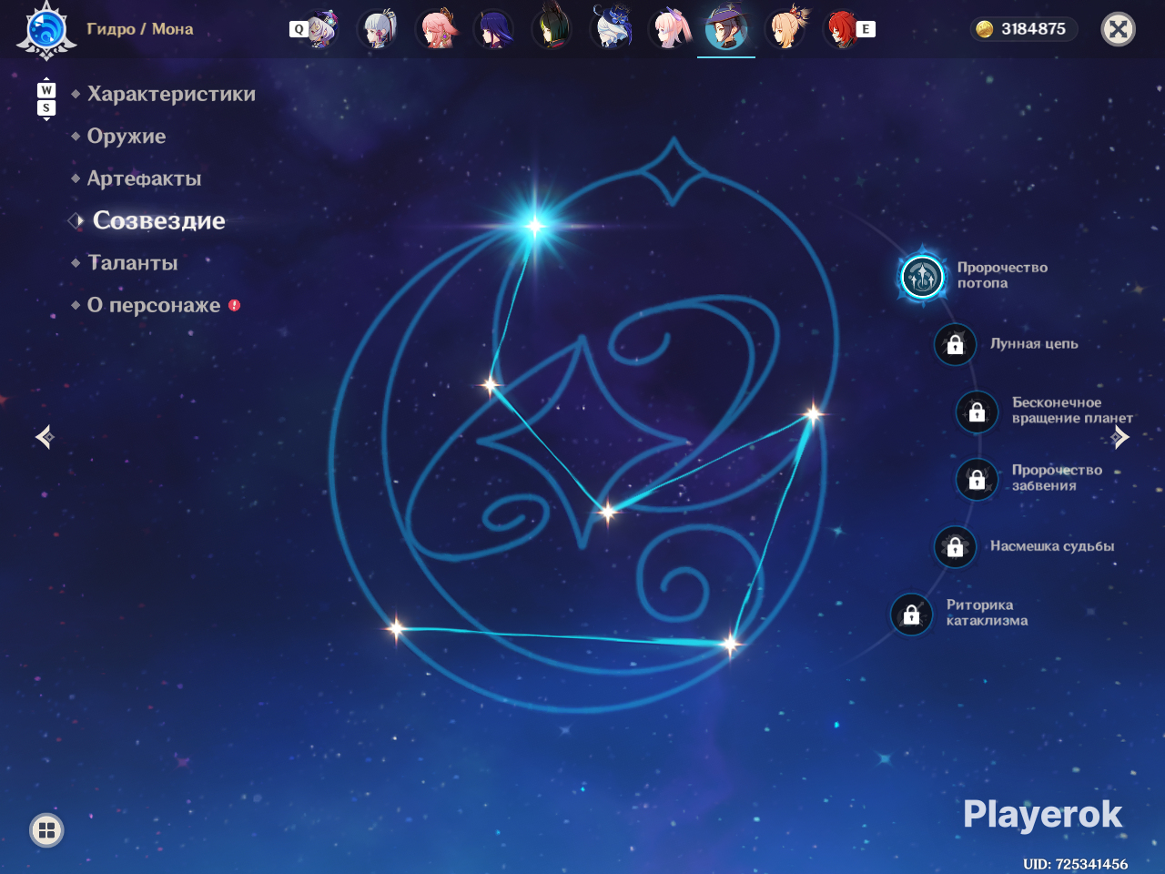This screenshot has width=1165, height=874.
Task: Click the Mora balance 3184875
Action: (1033, 29)
